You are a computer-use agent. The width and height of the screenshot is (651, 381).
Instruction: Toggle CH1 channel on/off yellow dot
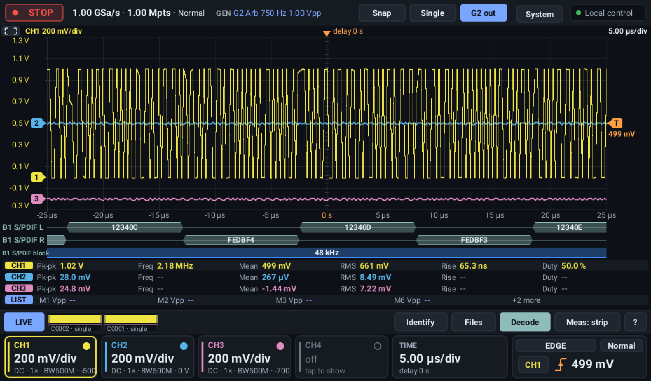pyautogui.click(x=86, y=346)
